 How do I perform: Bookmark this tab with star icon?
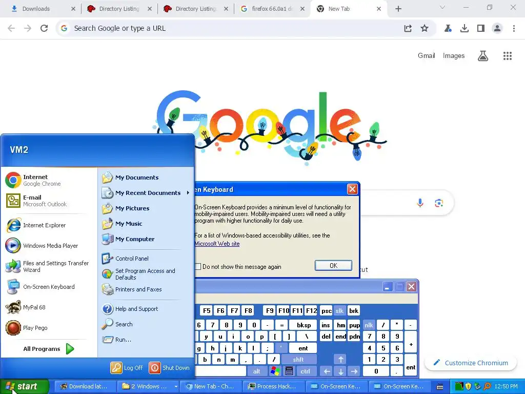coord(424,28)
